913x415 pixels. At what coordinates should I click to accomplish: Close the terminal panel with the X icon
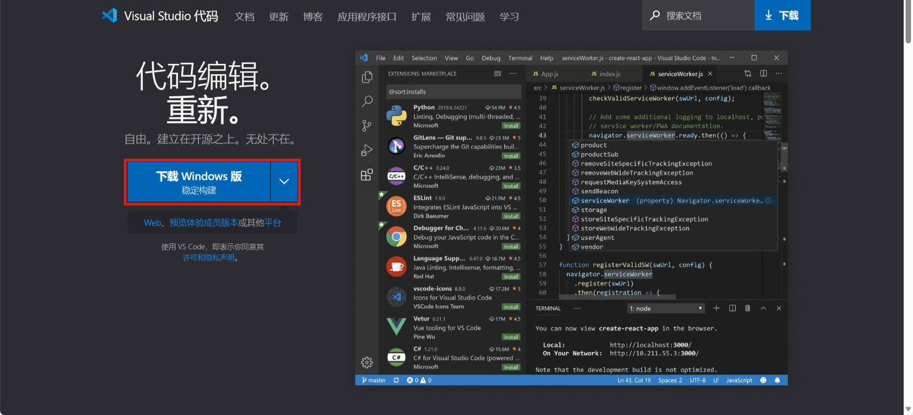click(779, 308)
